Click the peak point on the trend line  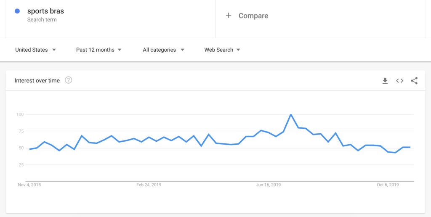(291, 114)
